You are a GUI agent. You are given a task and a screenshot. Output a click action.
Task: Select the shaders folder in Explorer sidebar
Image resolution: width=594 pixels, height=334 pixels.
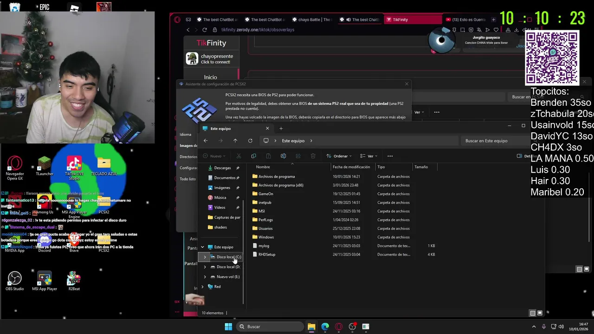(x=220, y=227)
